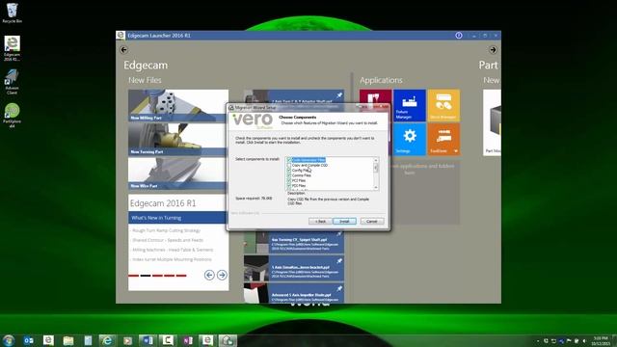Open Word from the taskbar

tap(148, 340)
